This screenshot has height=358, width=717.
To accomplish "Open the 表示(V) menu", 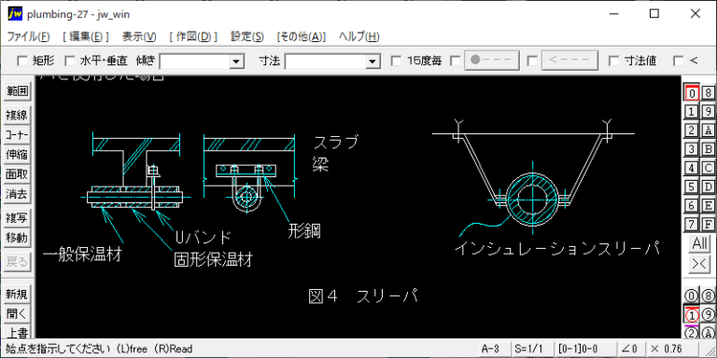I will (139, 36).
